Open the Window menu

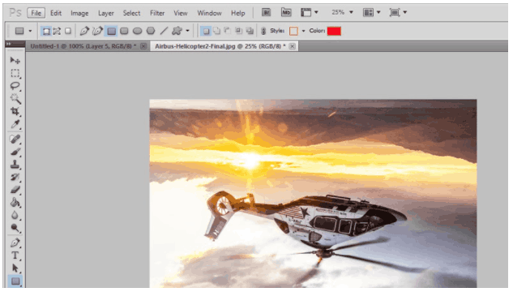[209, 13]
